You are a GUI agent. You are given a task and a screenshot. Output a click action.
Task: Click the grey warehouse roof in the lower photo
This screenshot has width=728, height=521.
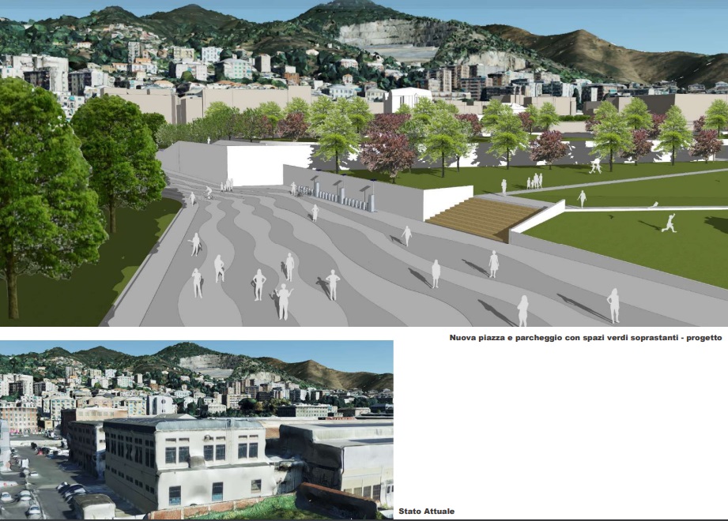336,433
